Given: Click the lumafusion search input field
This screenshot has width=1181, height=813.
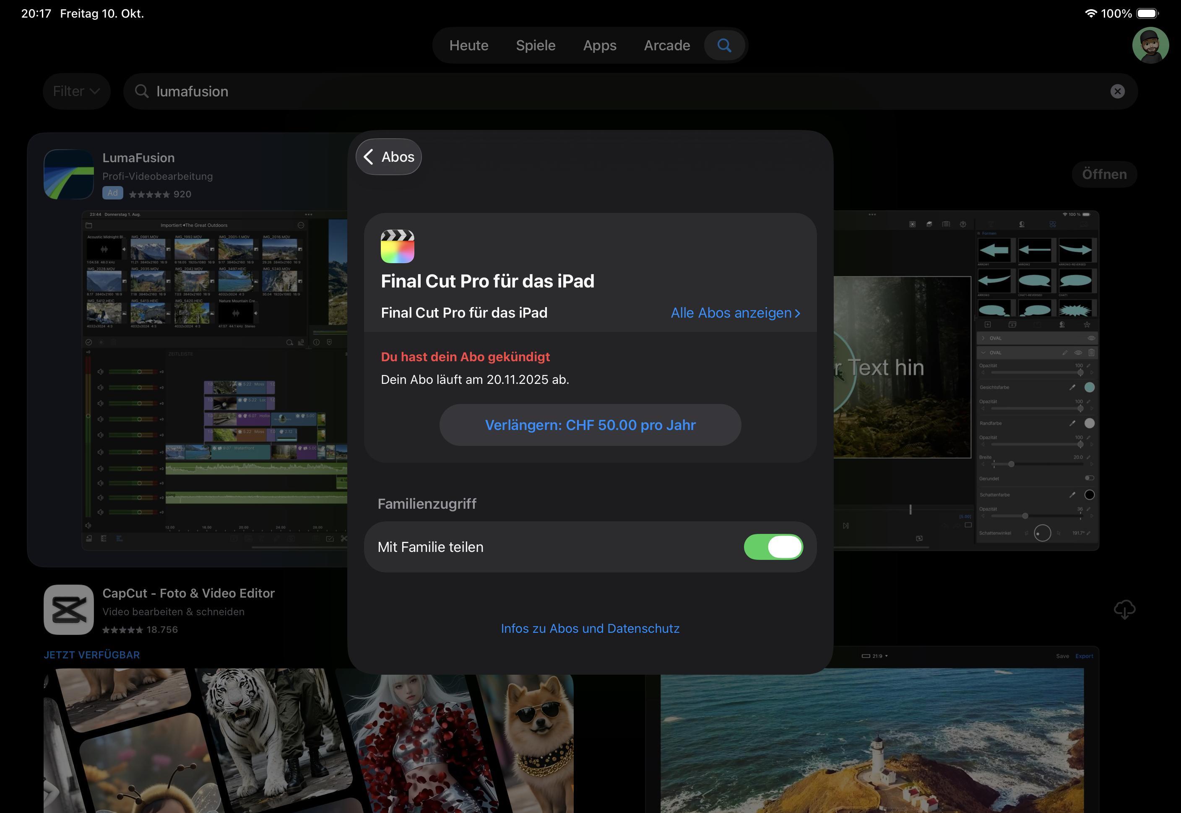Looking at the screenshot, I should coord(611,91).
